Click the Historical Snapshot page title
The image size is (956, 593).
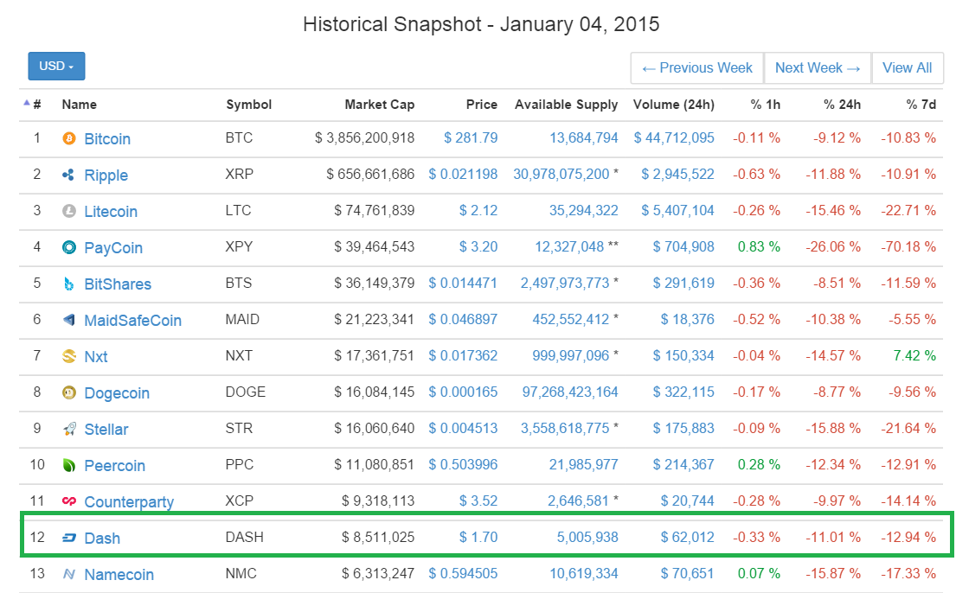481,24
